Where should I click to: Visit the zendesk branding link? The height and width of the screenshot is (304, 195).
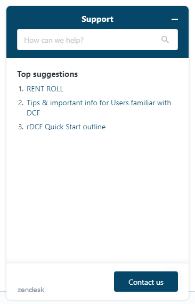(x=31, y=290)
